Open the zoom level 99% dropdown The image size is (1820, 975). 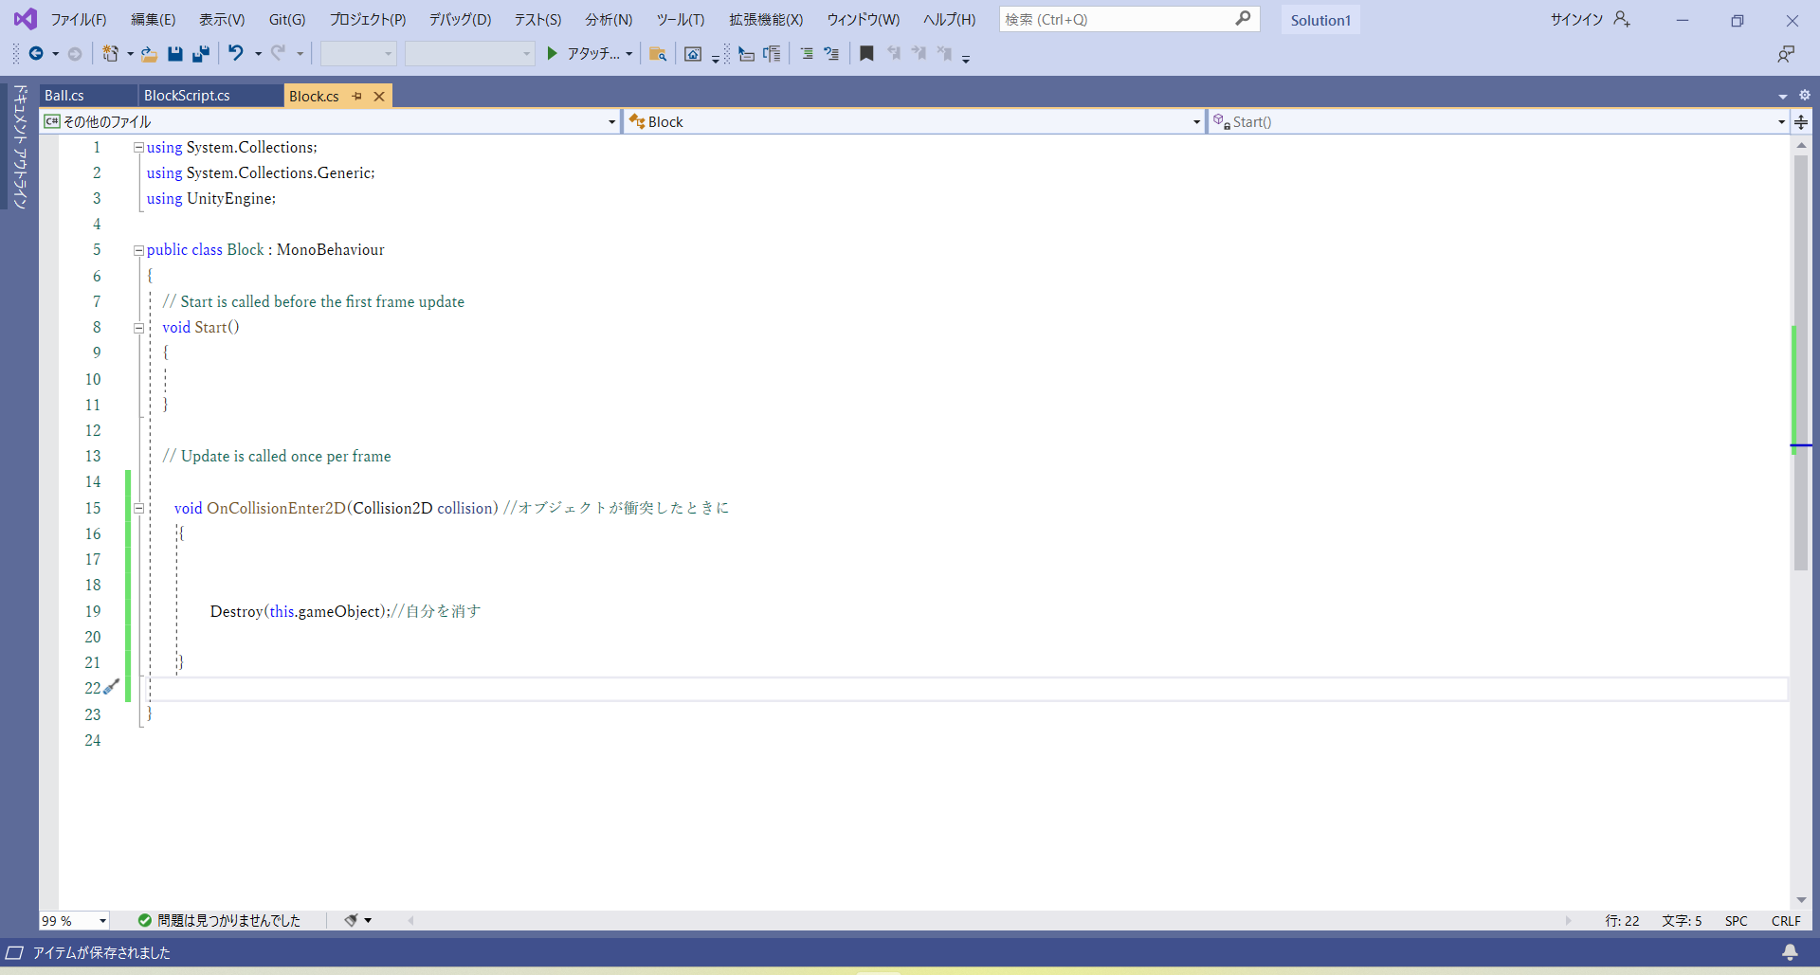(102, 921)
